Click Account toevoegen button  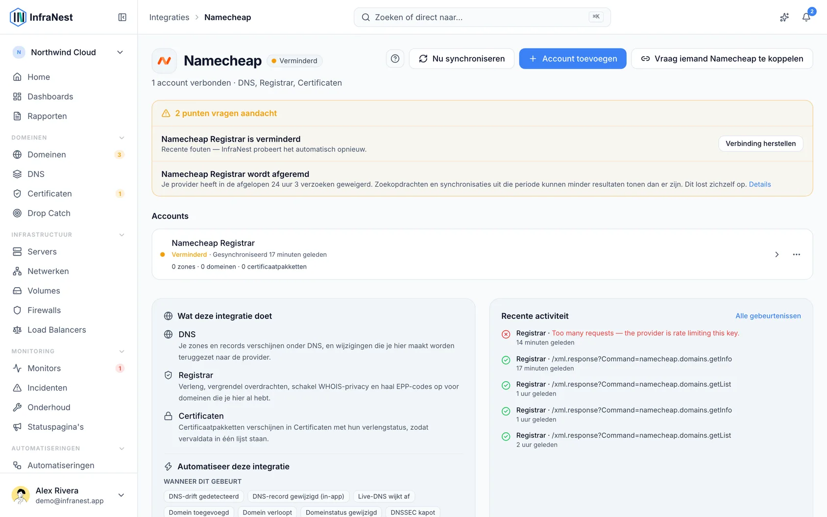click(573, 59)
